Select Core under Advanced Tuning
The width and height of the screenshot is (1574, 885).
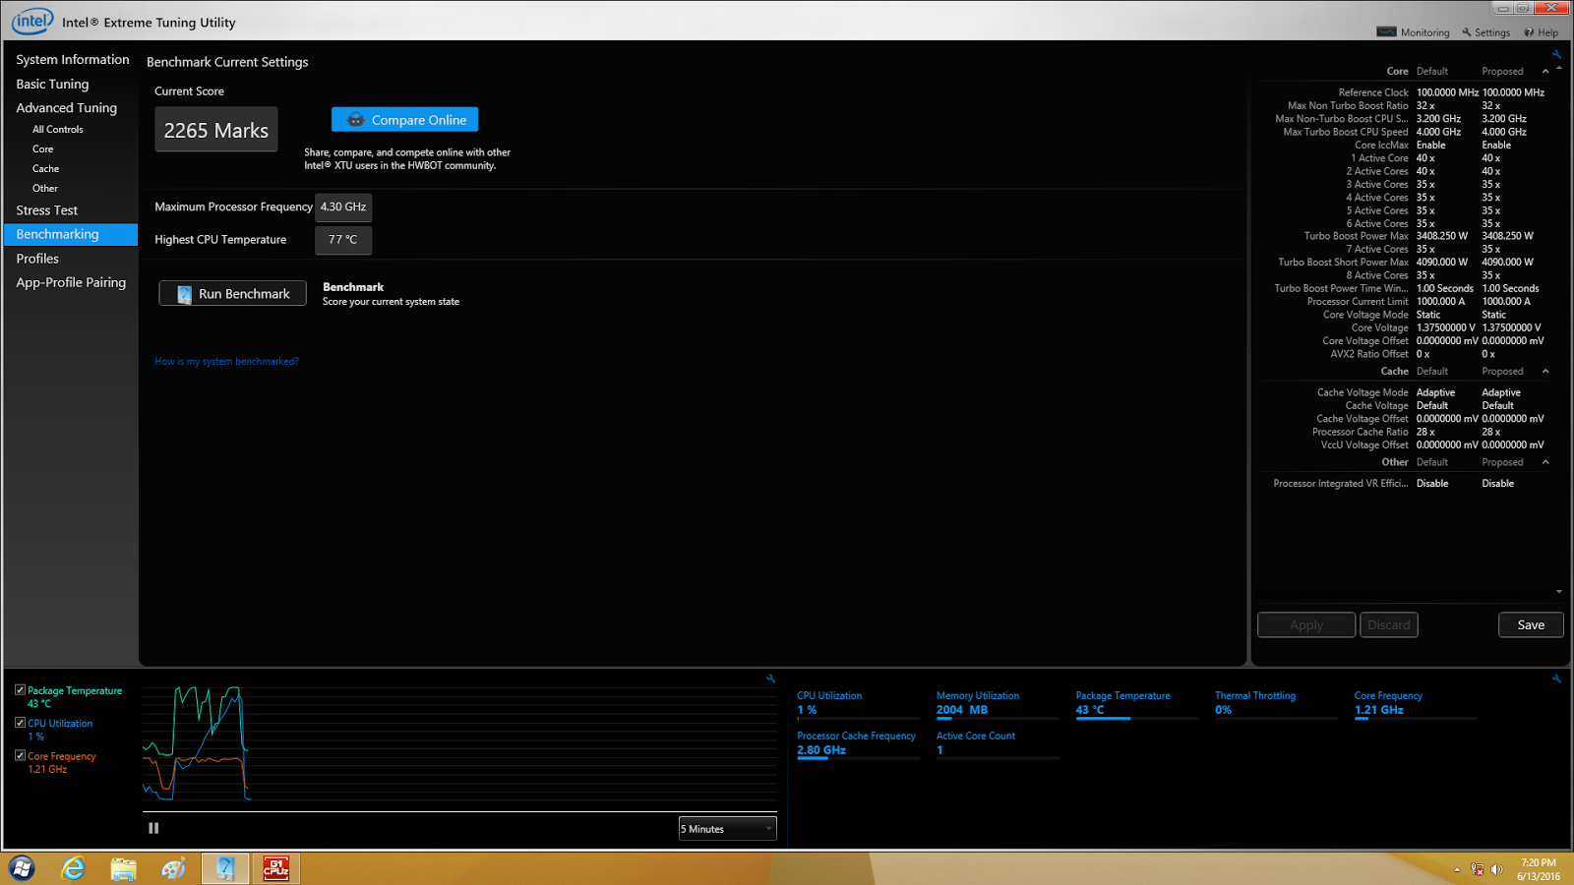[43, 149]
